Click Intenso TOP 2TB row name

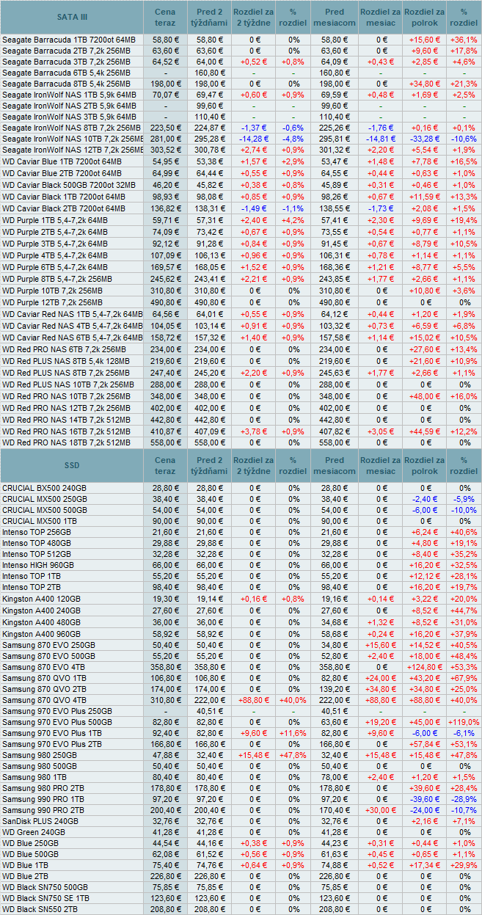(x=32, y=587)
